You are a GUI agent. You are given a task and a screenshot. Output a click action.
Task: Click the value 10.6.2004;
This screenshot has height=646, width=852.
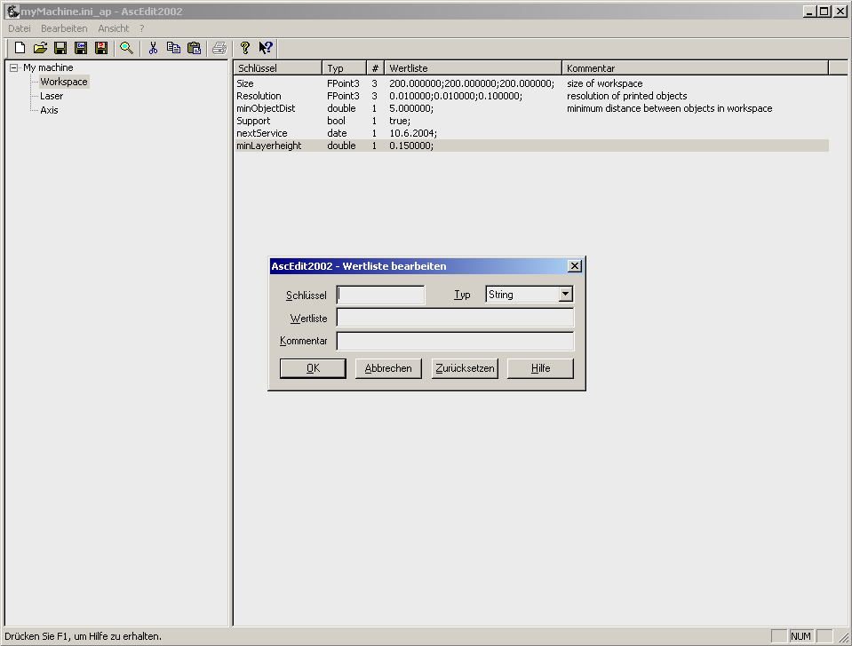click(413, 133)
